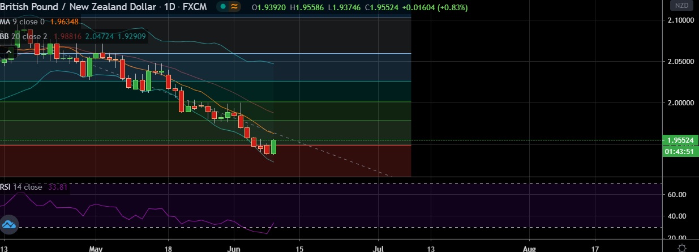Click the RSI value 33.81
The image size is (699, 252).
(58, 187)
